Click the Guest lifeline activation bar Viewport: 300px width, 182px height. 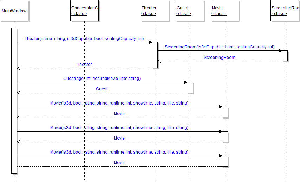pos(190,87)
